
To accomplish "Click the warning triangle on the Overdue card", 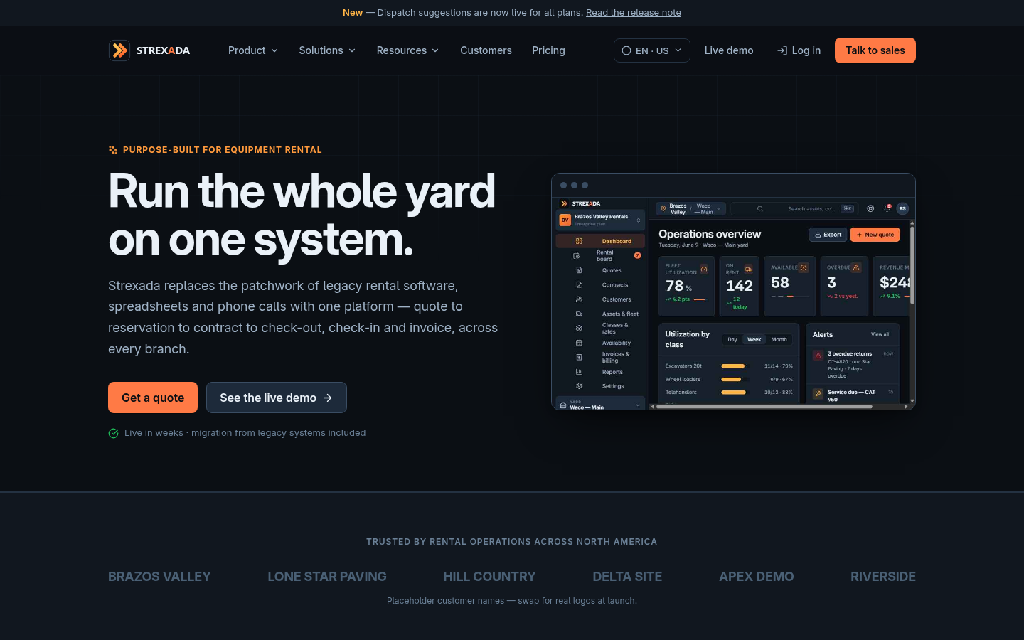I will 856,267.
